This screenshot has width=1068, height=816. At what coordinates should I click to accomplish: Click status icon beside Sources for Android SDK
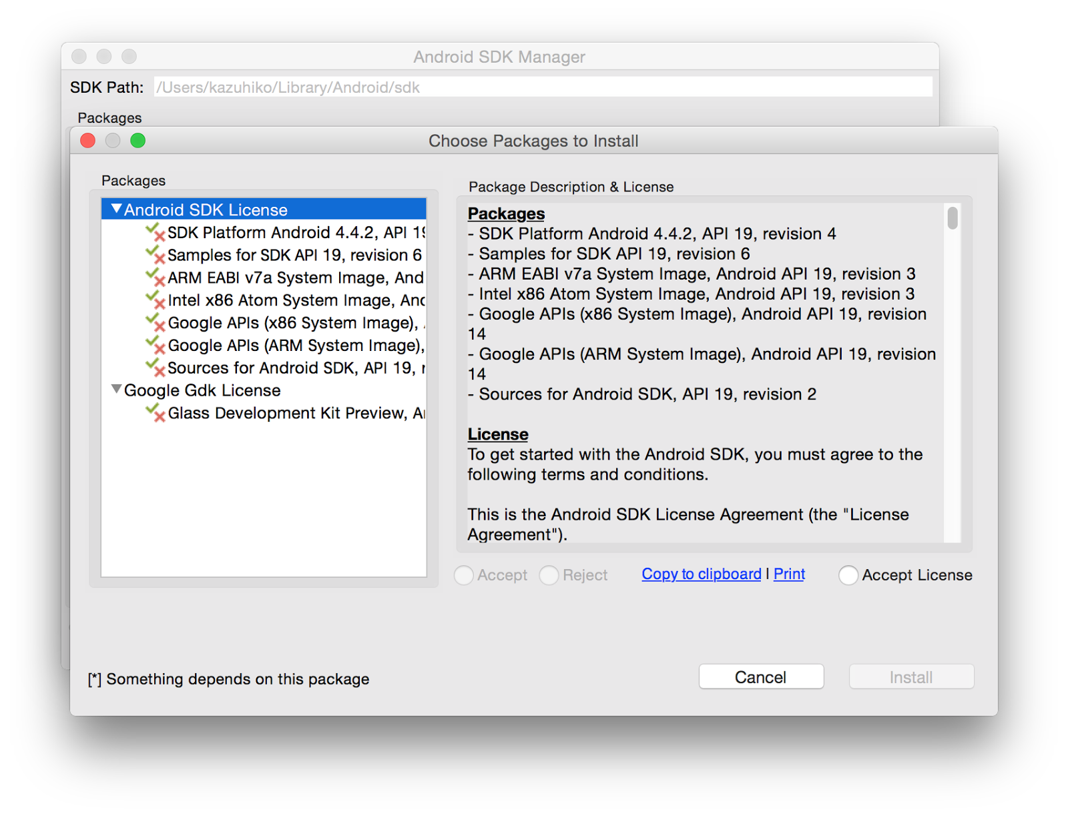156,368
